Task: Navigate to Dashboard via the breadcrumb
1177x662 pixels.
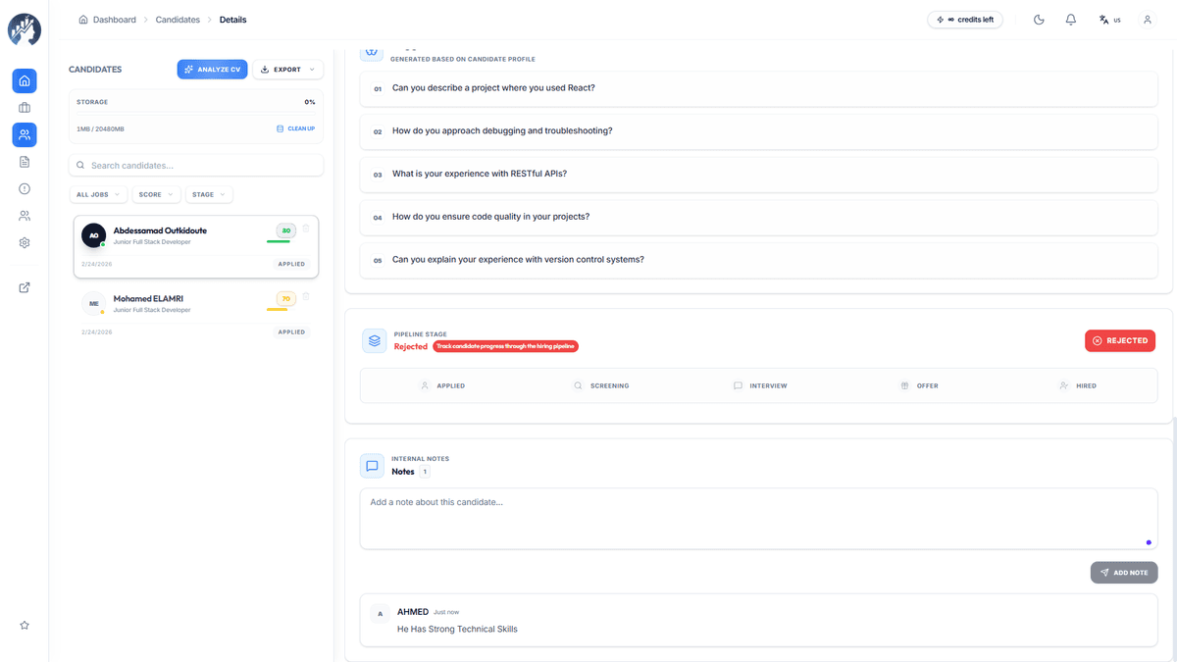Action: pyautogui.click(x=113, y=19)
